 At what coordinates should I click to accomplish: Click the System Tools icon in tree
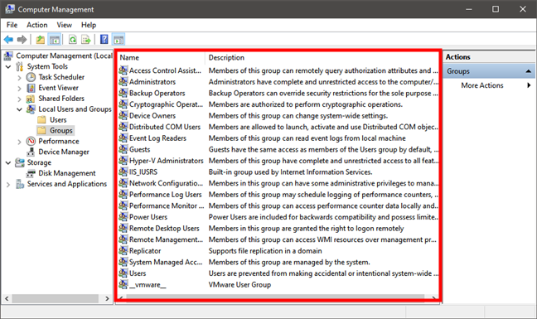pyautogui.click(x=20, y=66)
